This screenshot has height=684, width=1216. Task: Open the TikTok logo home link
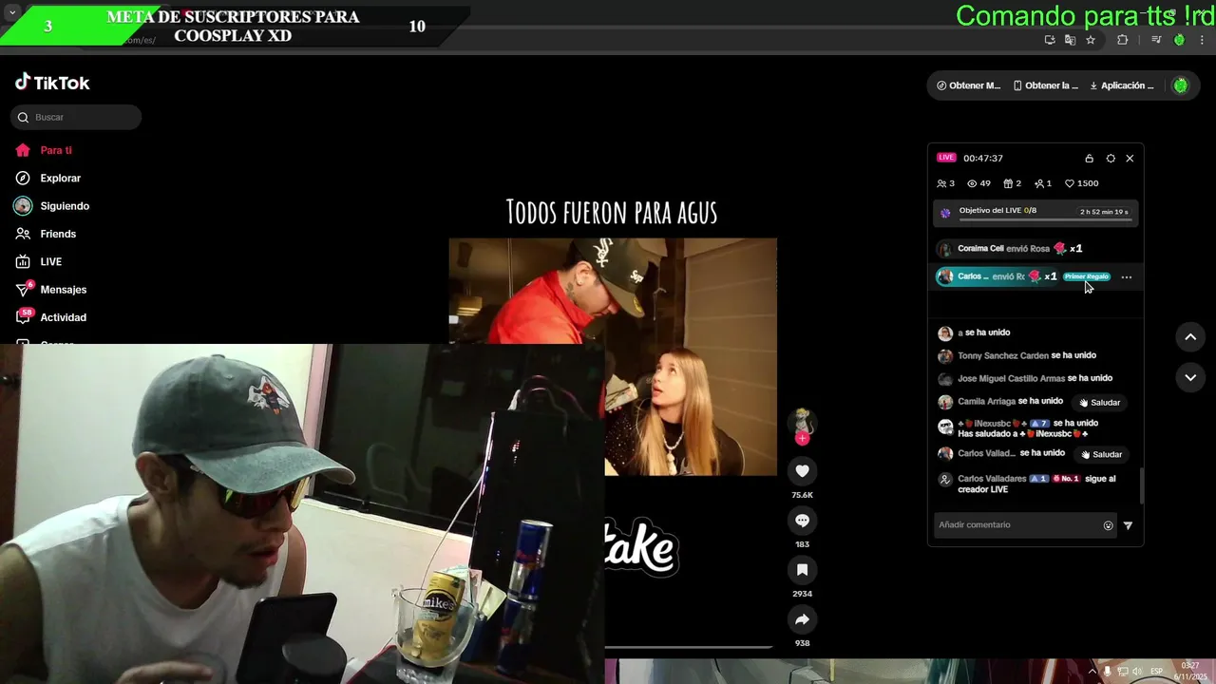pyautogui.click(x=52, y=83)
